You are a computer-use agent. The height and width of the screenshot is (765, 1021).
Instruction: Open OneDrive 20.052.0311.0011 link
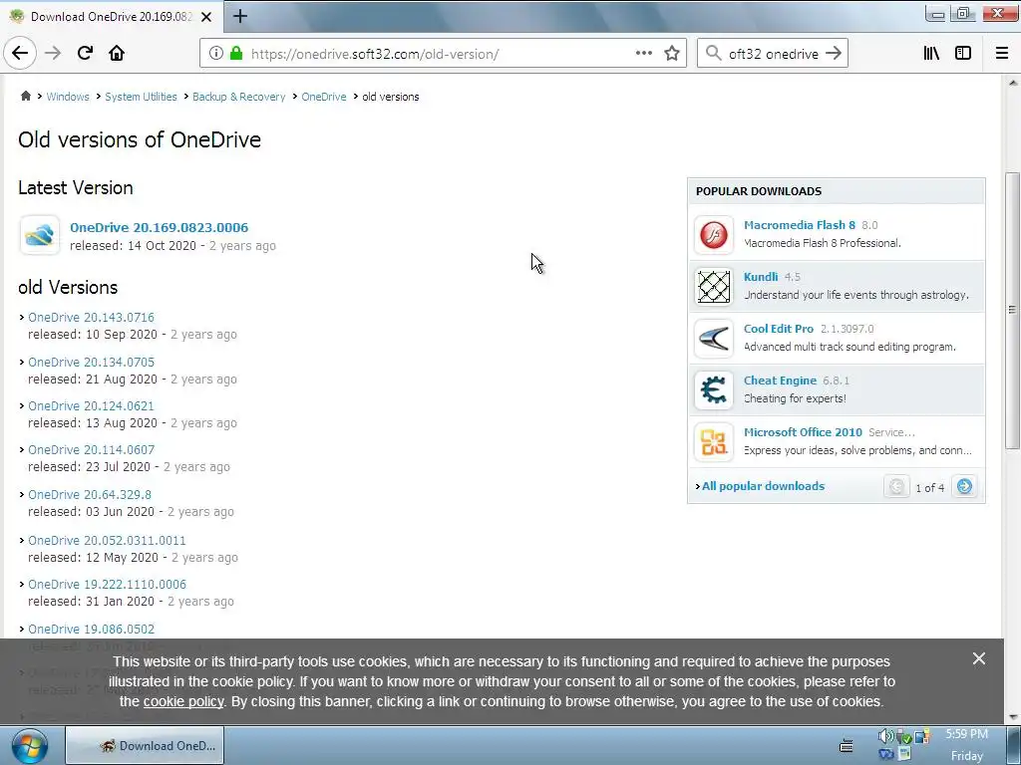point(107,541)
